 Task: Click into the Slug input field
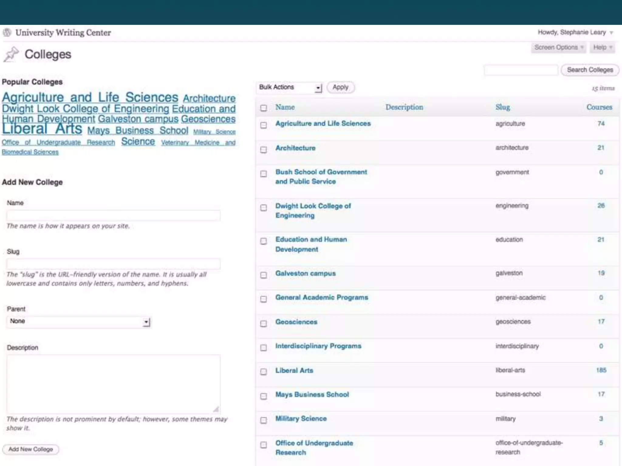click(x=113, y=264)
